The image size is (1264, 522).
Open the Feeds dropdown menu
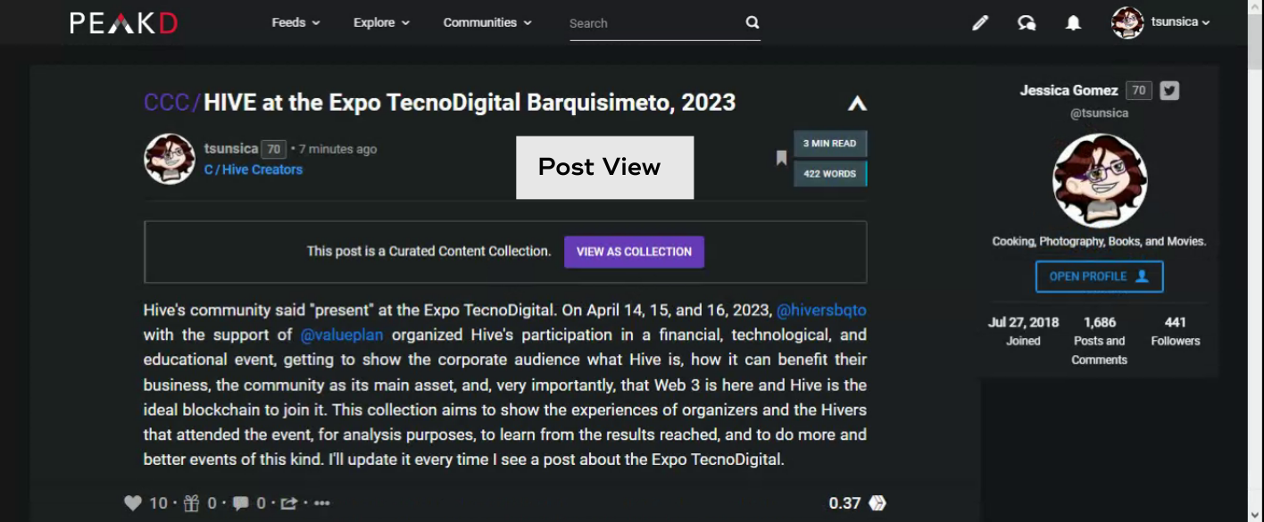point(295,22)
